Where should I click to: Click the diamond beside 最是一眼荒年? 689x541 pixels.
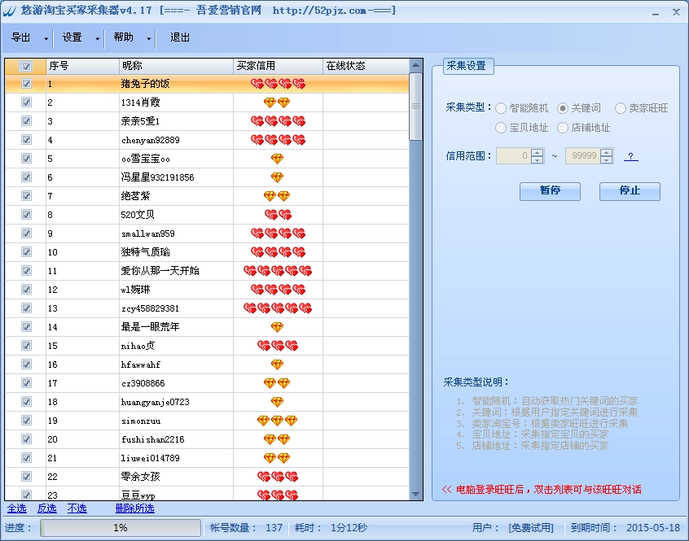coord(279,327)
